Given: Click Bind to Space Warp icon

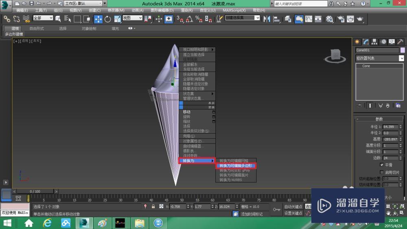Looking at the screenshot, I should (x=26, y=19).
